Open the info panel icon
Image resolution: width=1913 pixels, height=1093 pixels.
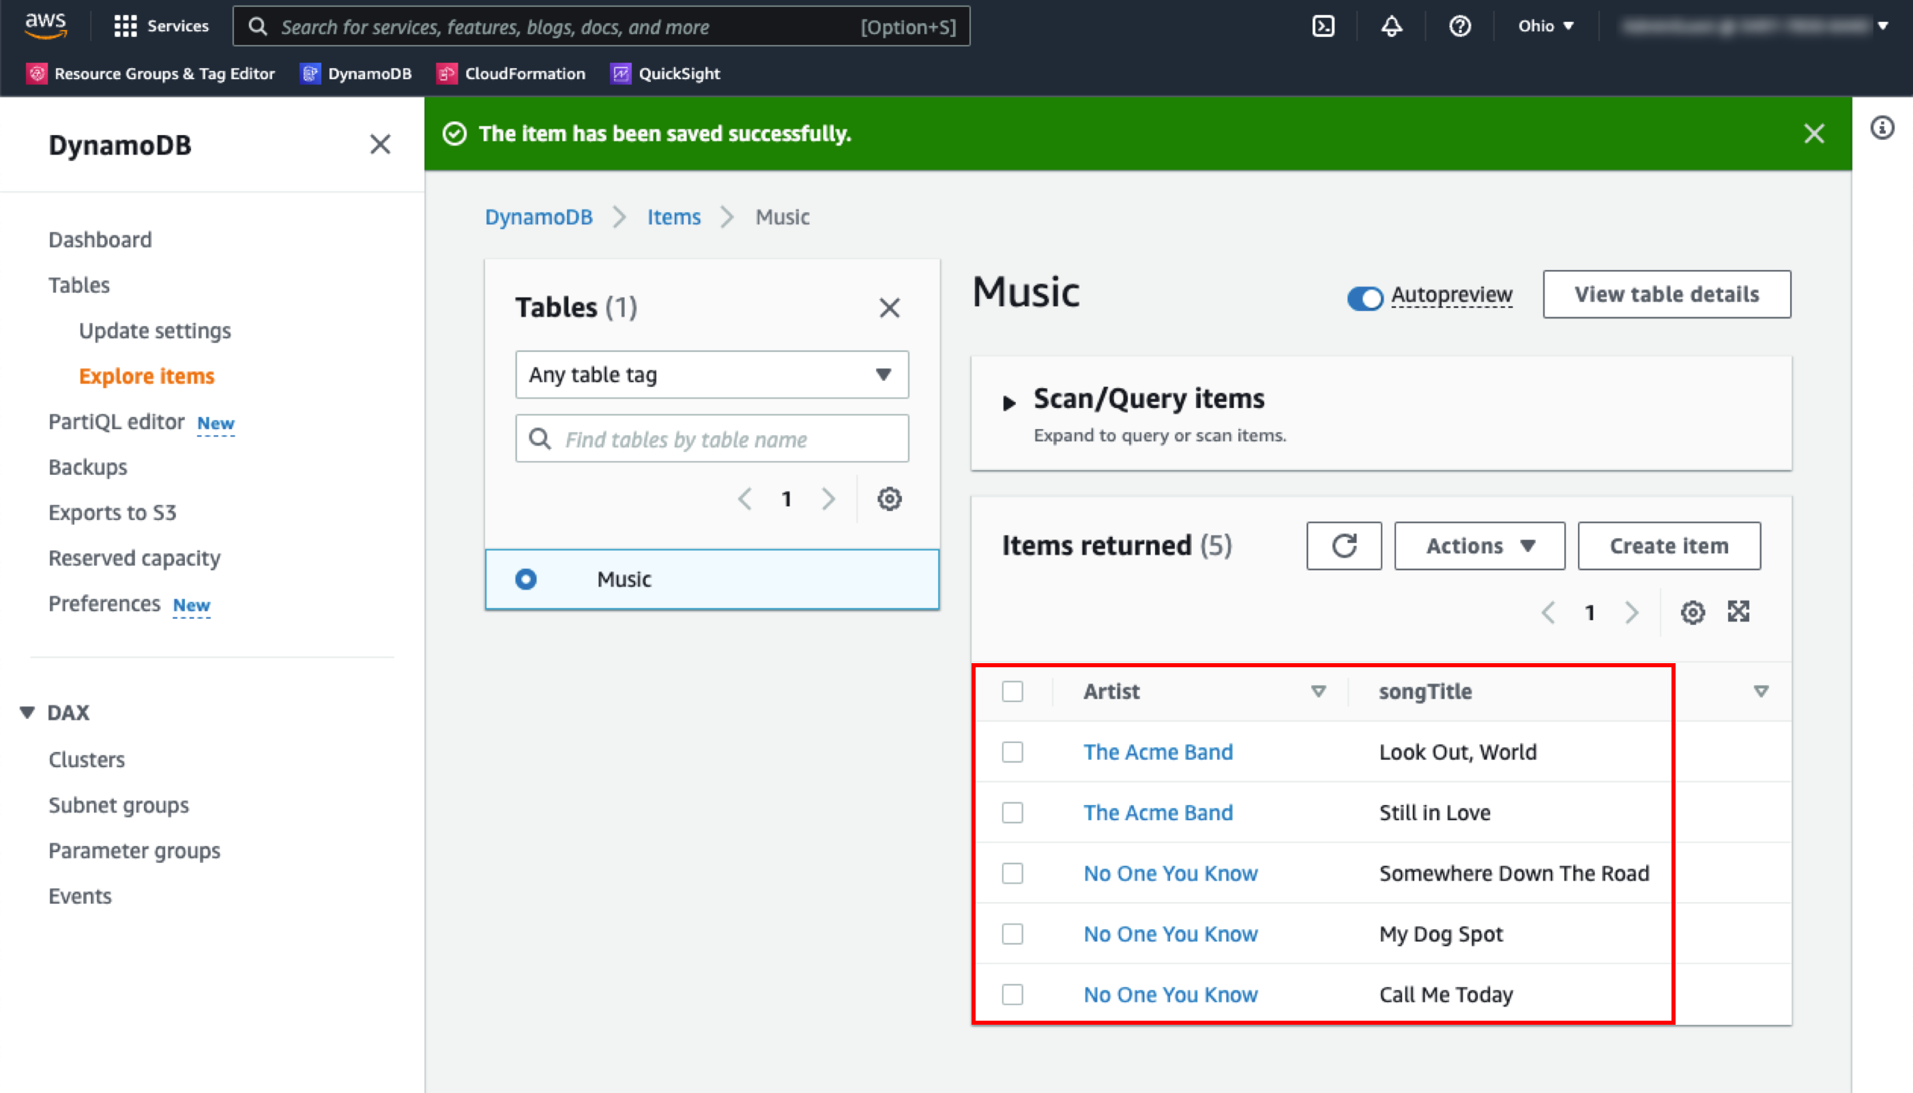coord(1882,128)
